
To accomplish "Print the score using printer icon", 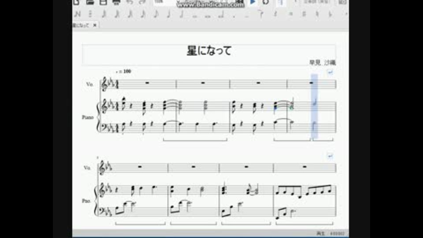I will pyautogui.click(x=116, y=2).
